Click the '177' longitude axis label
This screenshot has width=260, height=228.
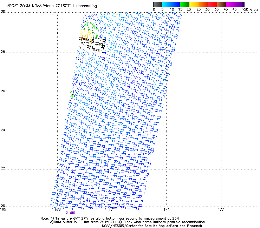[221, 210]
